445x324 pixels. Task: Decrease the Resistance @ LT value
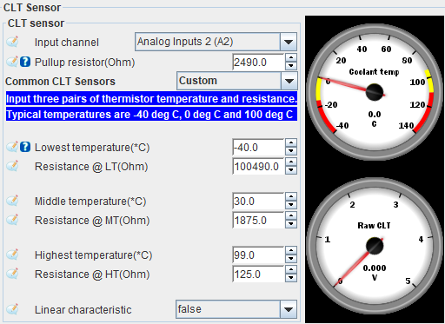[291, 170]
